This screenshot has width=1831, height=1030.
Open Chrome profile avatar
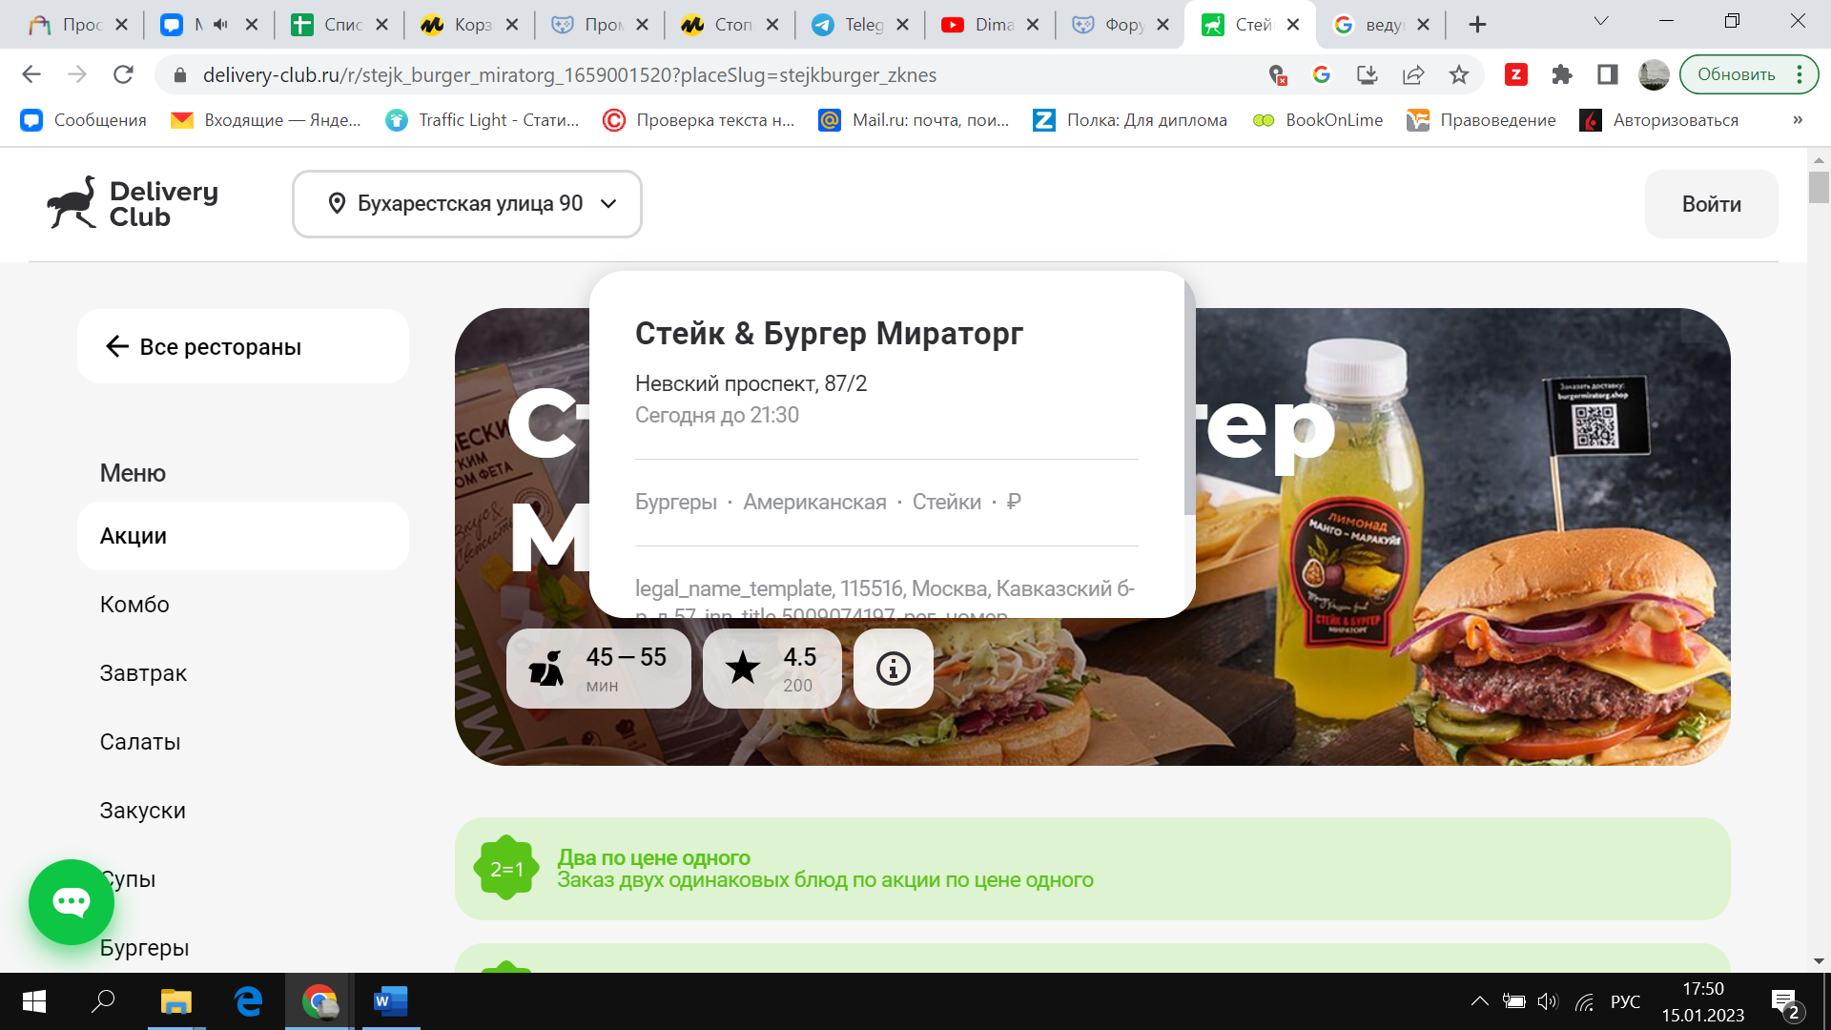pos(1654,74)
